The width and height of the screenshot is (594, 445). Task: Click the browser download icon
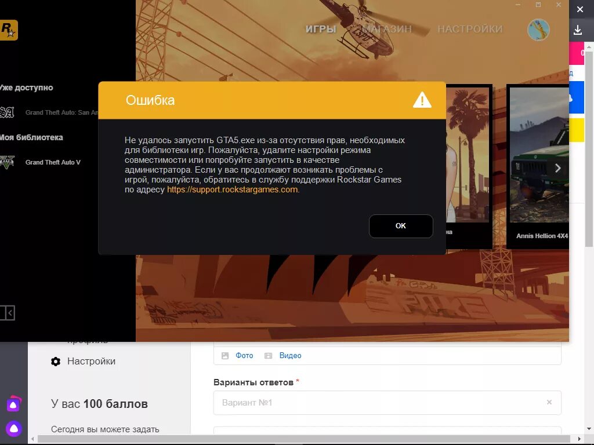pyautogui.click(x=578, y=30)
